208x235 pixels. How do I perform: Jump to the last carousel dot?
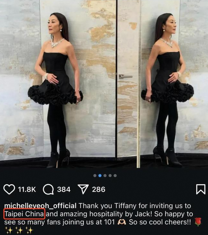[115, 176]
